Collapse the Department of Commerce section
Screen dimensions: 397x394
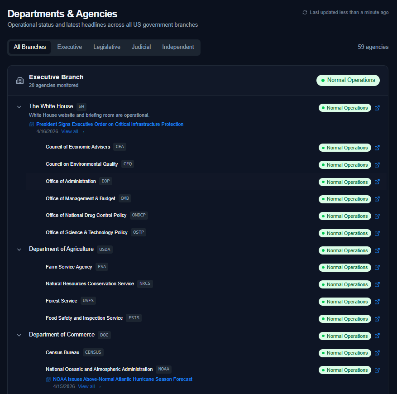tap(19, 335)
